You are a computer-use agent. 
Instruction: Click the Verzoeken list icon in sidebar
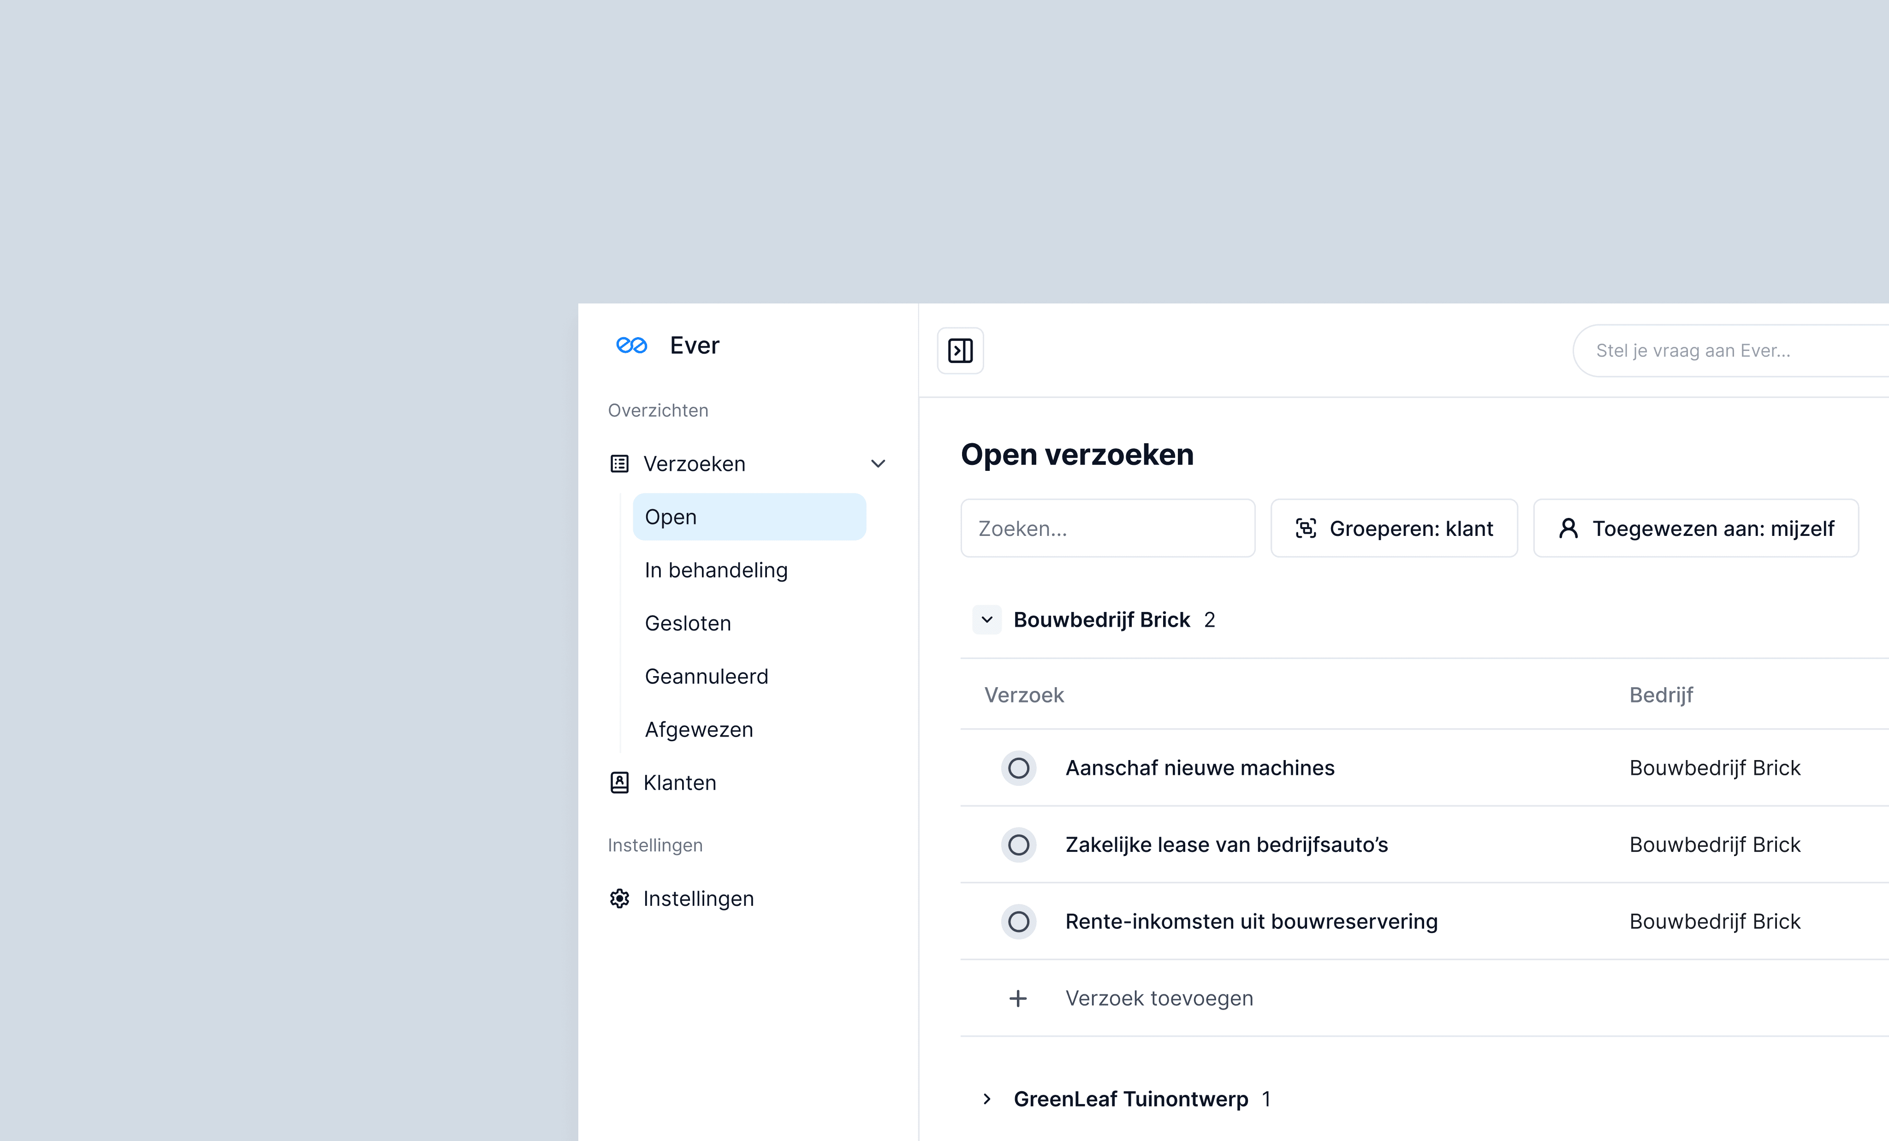(x=619, y=464)
